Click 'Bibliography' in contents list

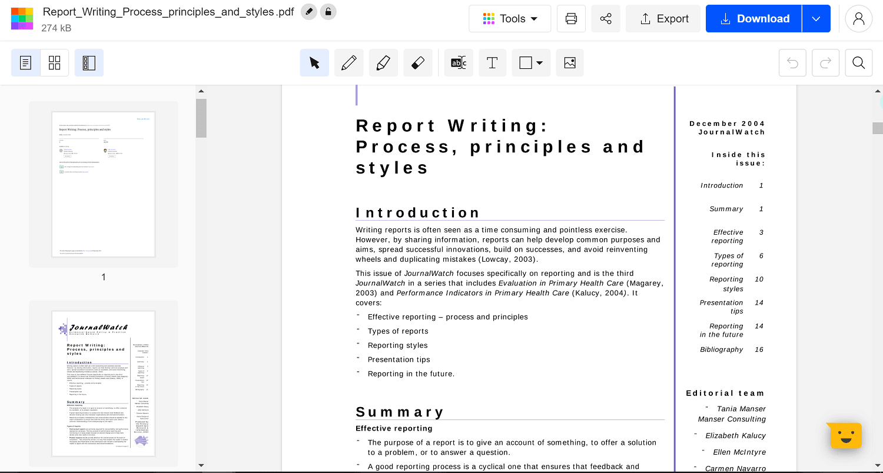click(x=722, y=349)
